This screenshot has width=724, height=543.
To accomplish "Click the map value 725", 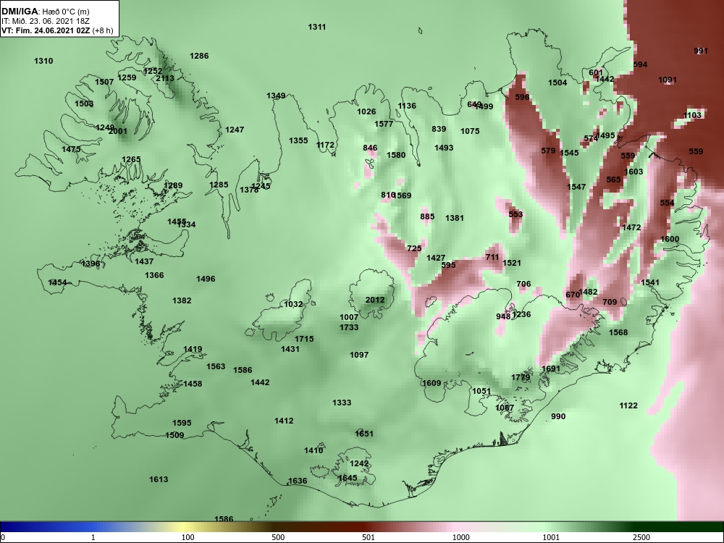I will click(414, 248).
